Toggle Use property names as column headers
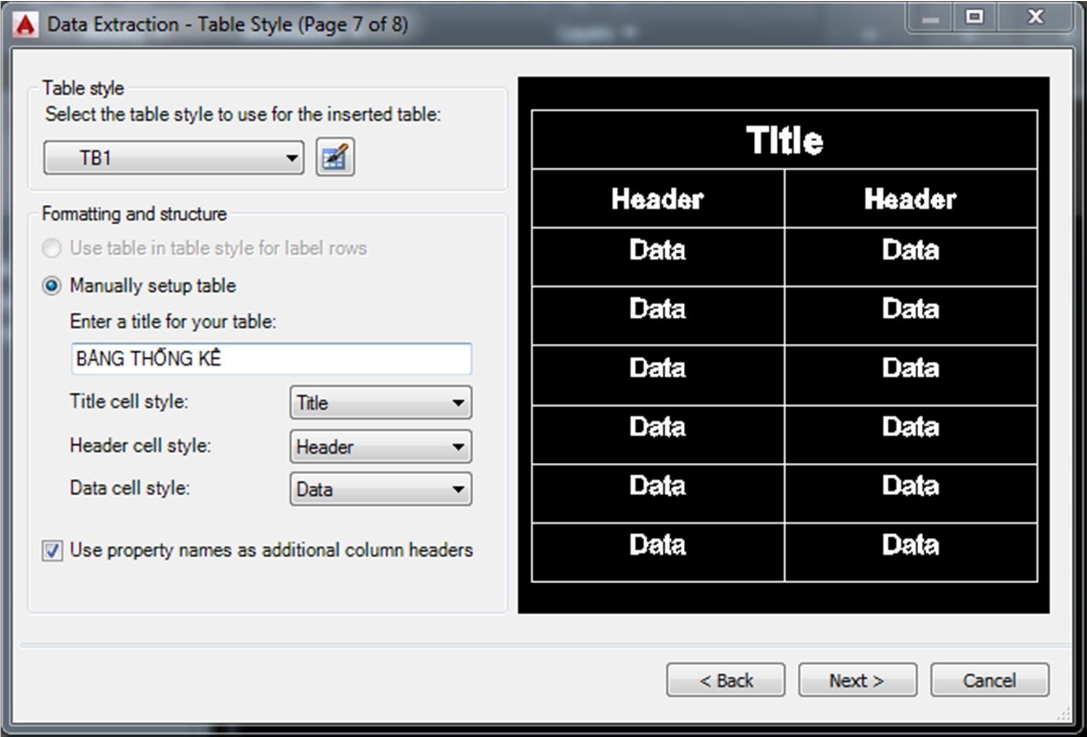The width and height of the screenshot is (1087, 737). 53,550
